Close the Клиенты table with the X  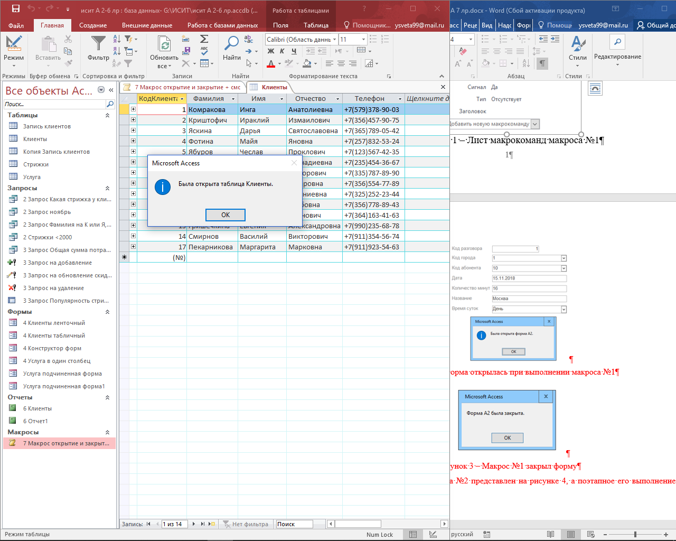[443, 87]
